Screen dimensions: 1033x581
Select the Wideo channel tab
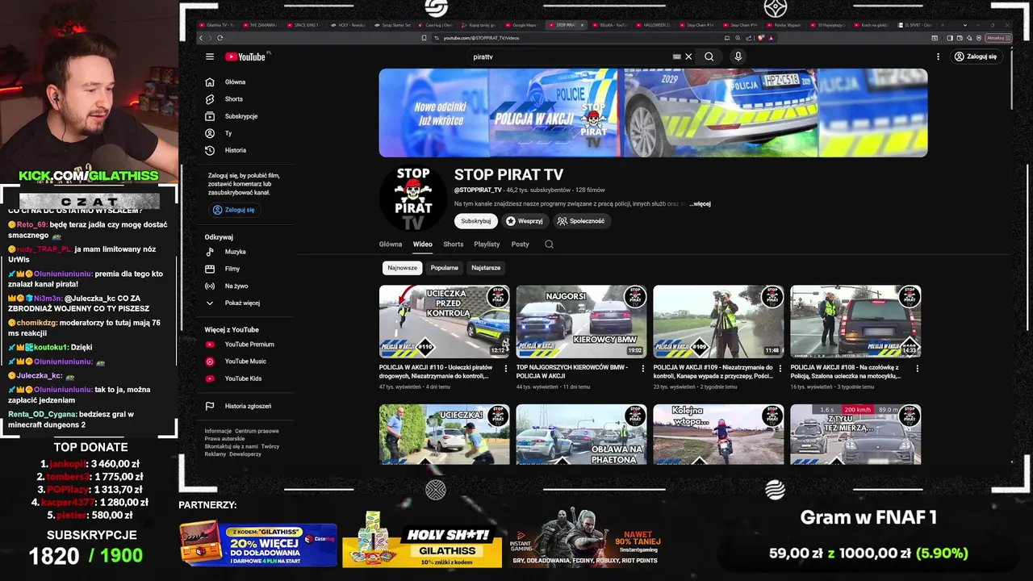422,244
